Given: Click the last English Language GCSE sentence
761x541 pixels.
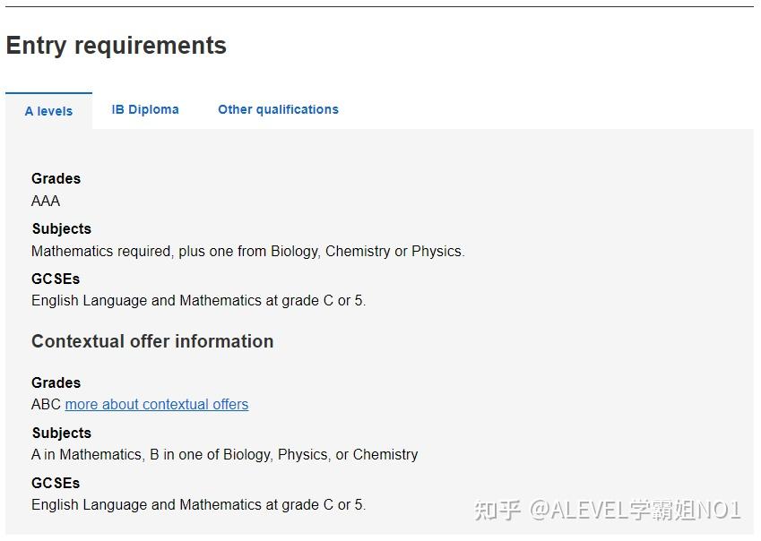Looking at the screenshot, I should [198, 504].
